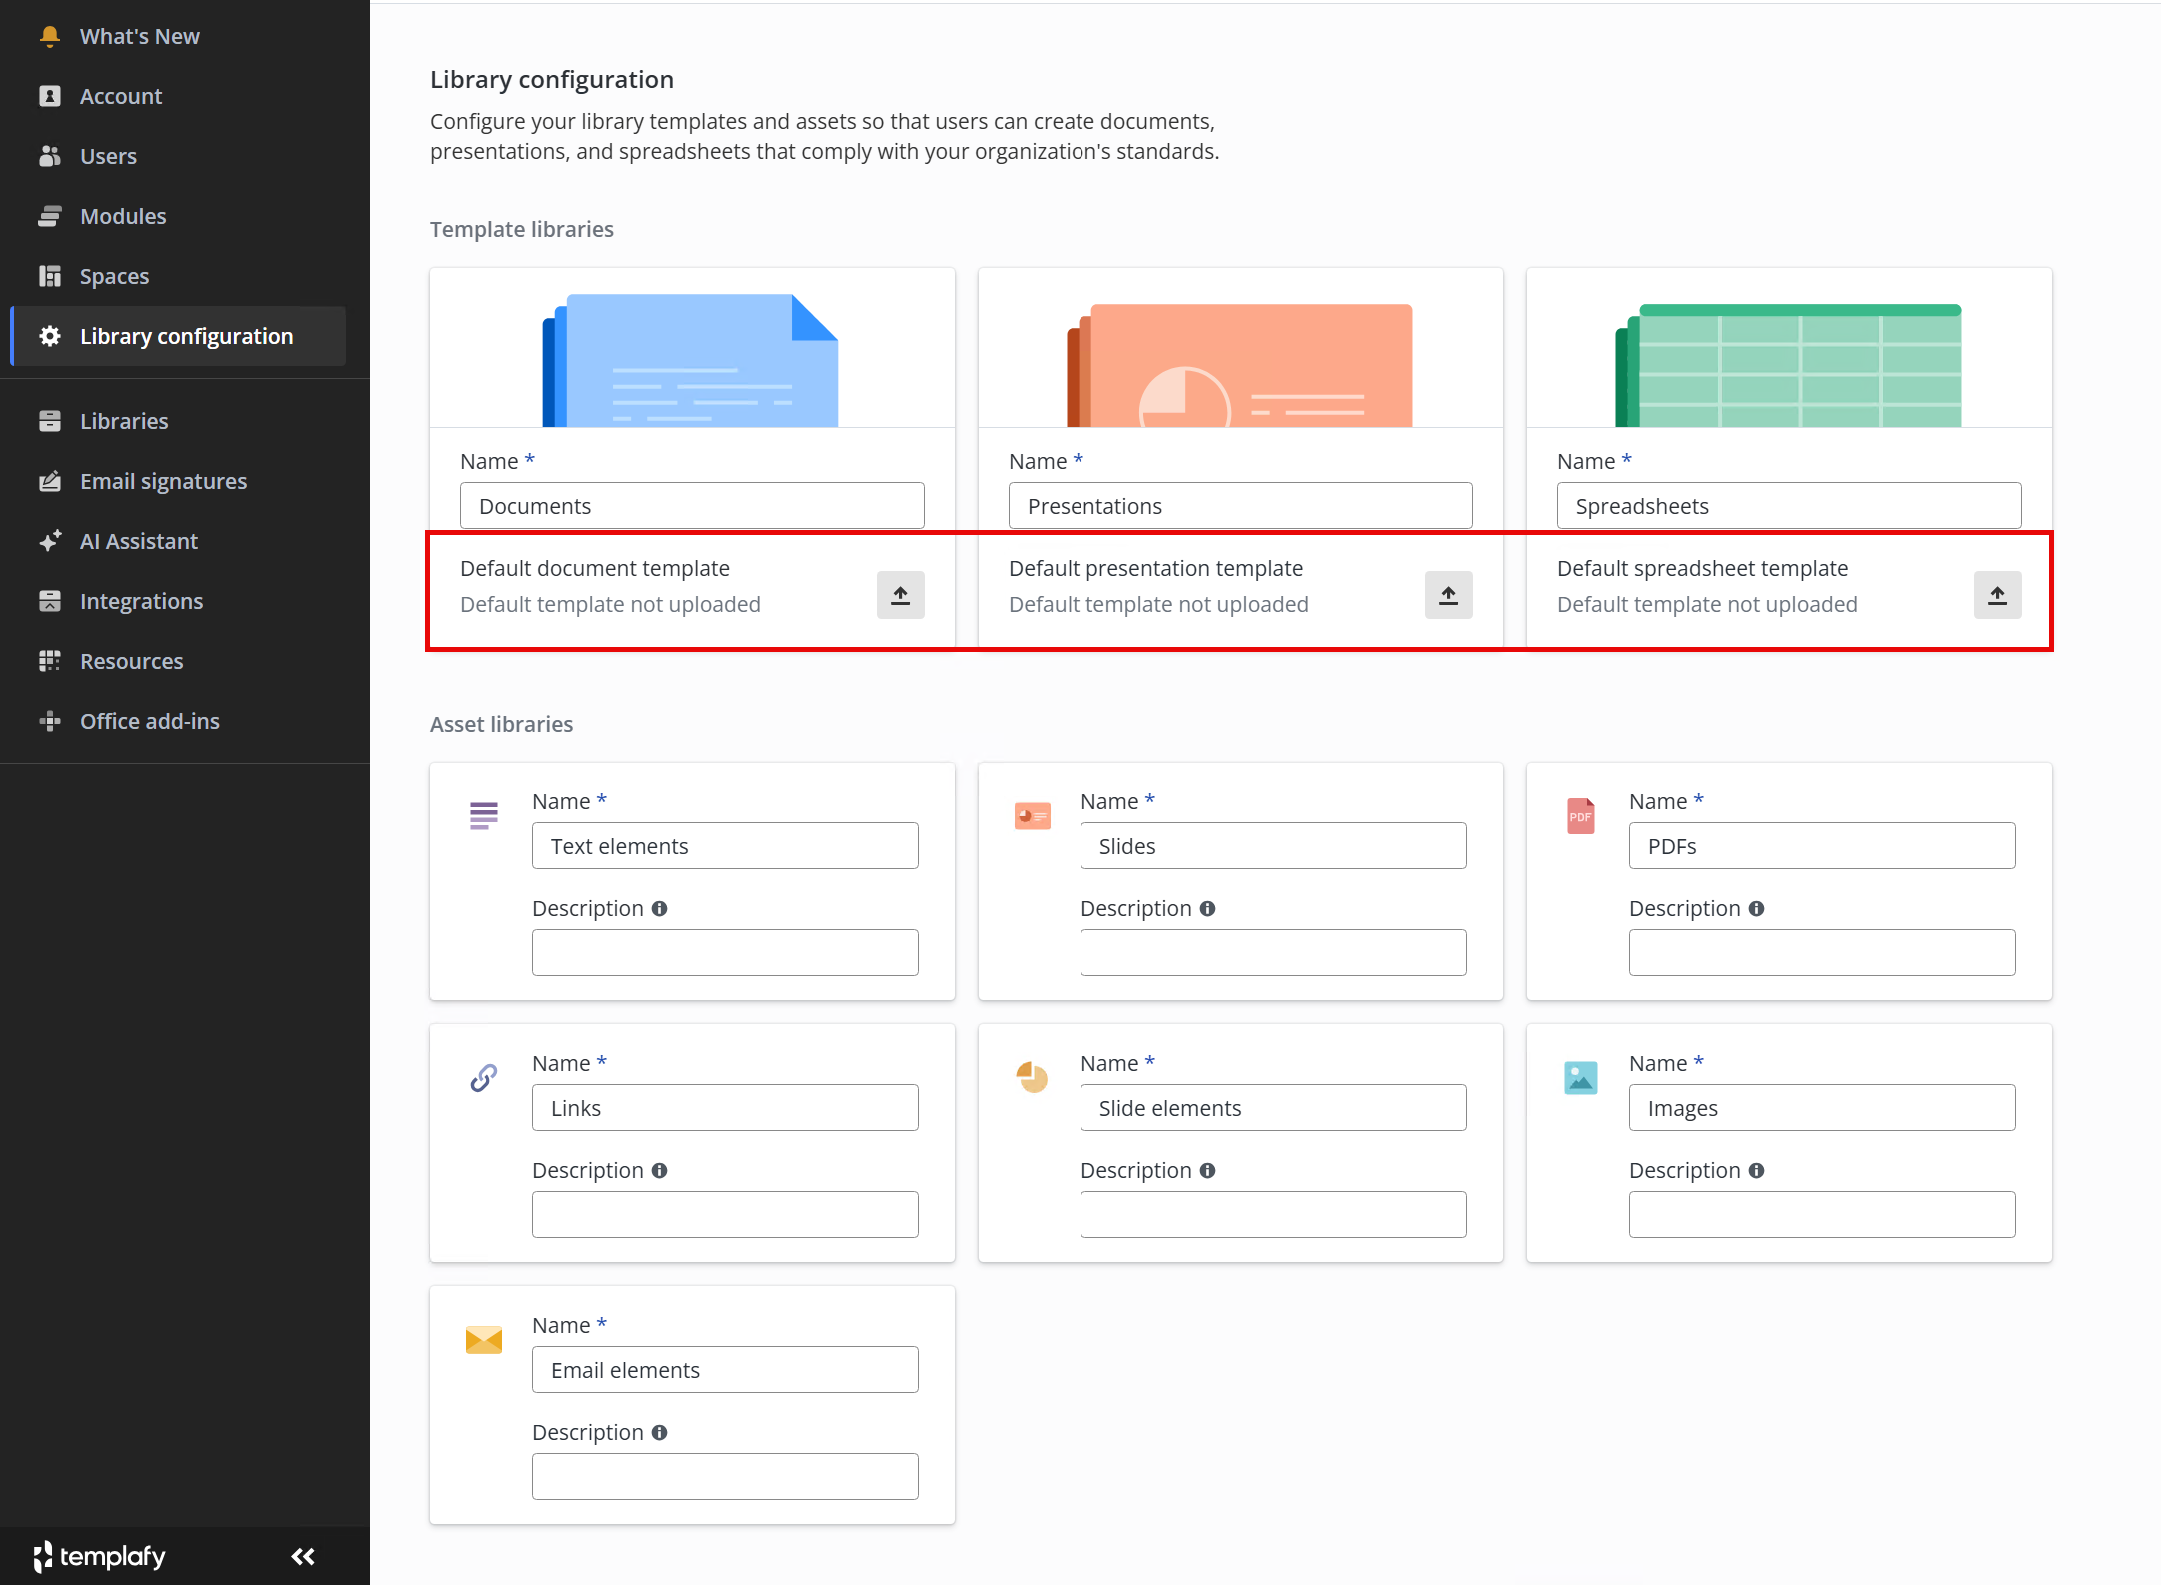Image resolution: width=2161 pixels, height=1585 pixels.
Task: Click the blue Documents library illustration
Action: pos(691,360)
